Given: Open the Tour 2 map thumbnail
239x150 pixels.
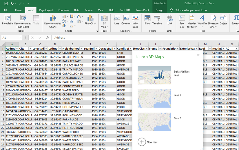Looking at the screenshot, I should coord(154,122).
